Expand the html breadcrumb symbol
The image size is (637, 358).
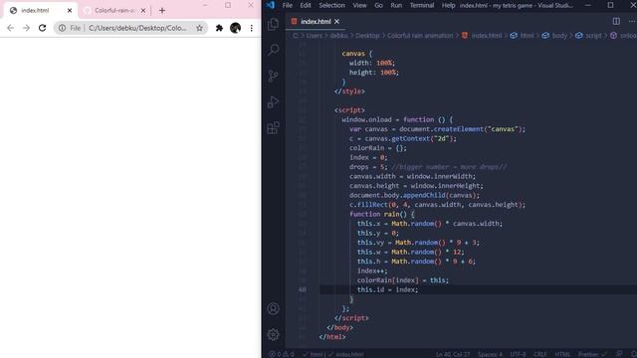coord(523,36)
